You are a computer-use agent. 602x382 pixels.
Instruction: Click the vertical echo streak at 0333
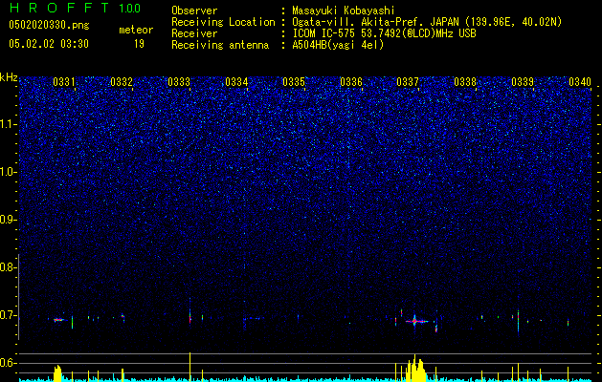click(x=190, y=312)
